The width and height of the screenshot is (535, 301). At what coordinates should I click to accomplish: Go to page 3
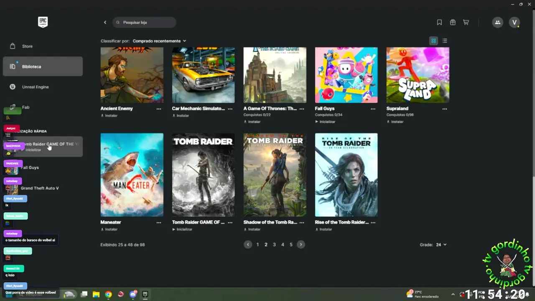point(274,245)
